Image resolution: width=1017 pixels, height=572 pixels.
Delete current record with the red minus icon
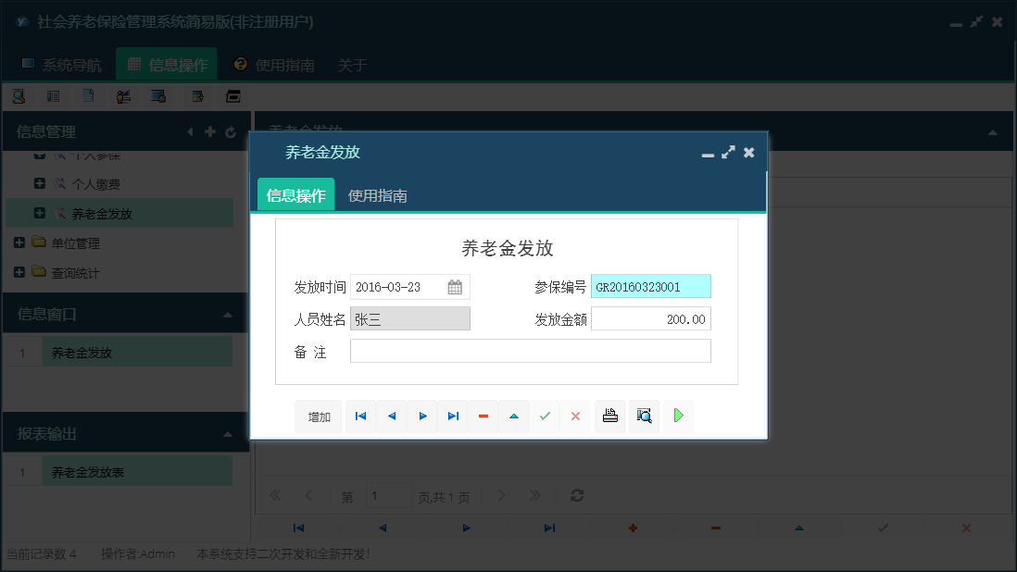[x=483, y=416]
